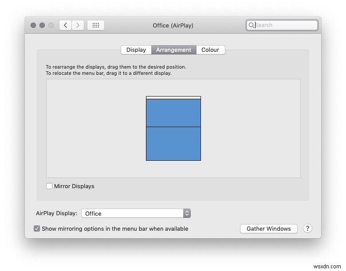The width and height of the screenshot is (346, 271).
Task: Enable Mirror Displays checkbox
Action: (49, 186)
